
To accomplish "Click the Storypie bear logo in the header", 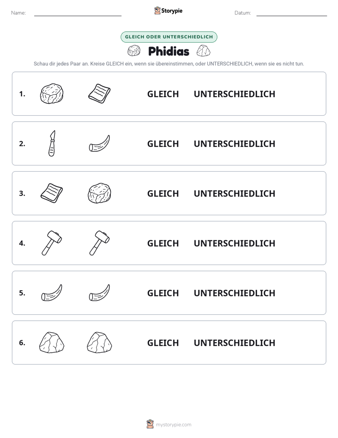I will click(157, 10).
